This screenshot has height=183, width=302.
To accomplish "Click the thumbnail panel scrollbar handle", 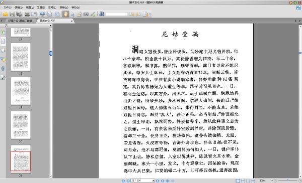I will pos(51,53).
